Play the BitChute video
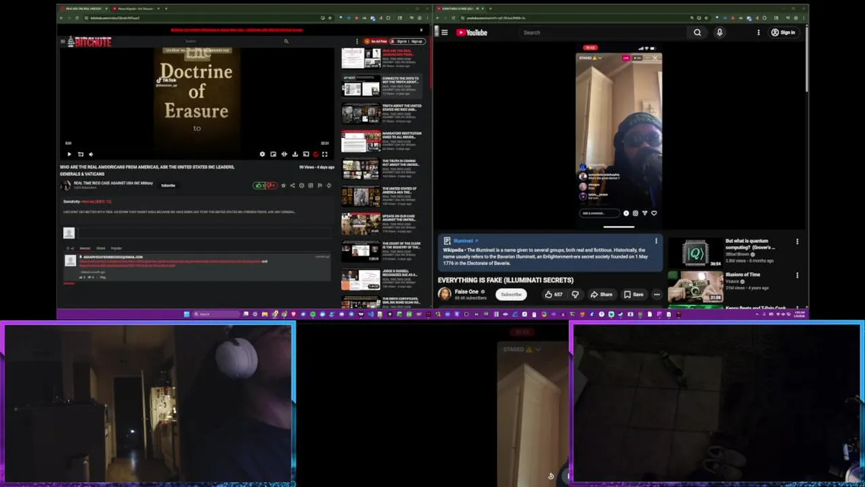The height and width of the screenshot is (487, 865). pyautogui.click(x=69, y=154)
